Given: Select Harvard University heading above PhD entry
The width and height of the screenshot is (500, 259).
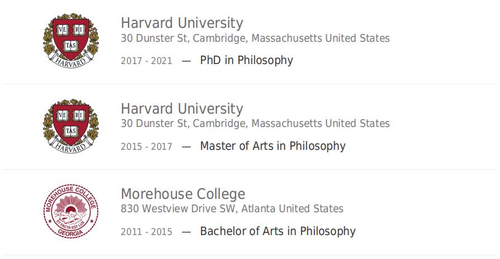Looking at the screenshot, I should [182, 23].
